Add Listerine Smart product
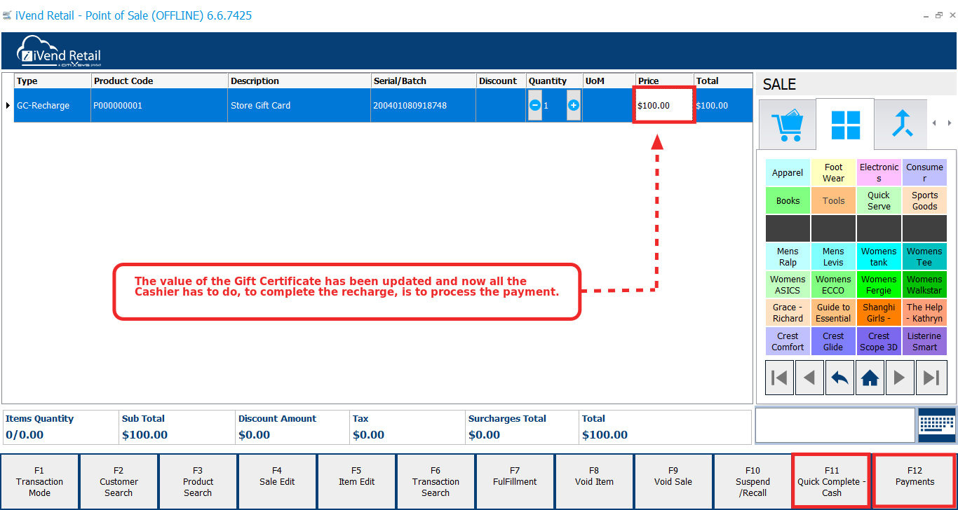 pyautogui.click(x=924, y=341)
